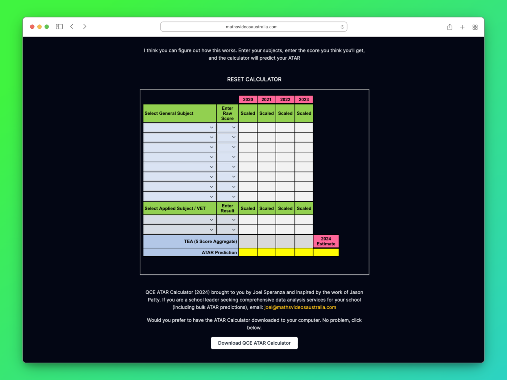
Task: Select the yellow 2024 ATAR Prediction cell
Action: point(326,252)
